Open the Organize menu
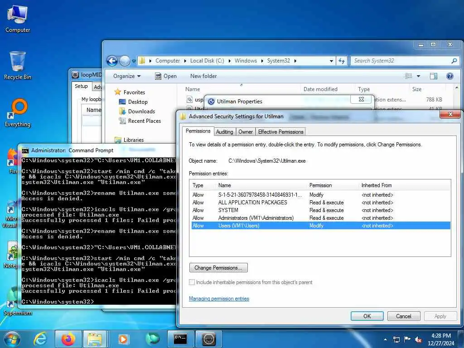The width and height of the screenshot is (464, 348). (x=127, y=76)
